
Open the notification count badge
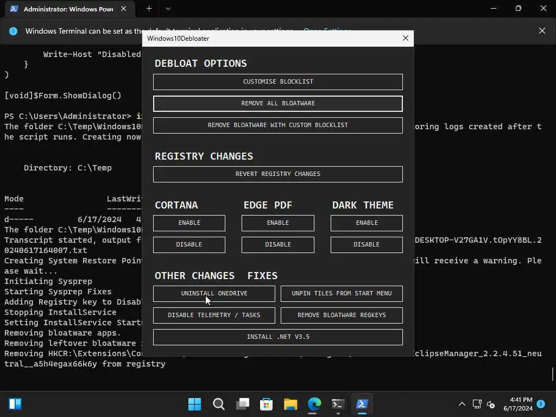(x=541, y=404)
